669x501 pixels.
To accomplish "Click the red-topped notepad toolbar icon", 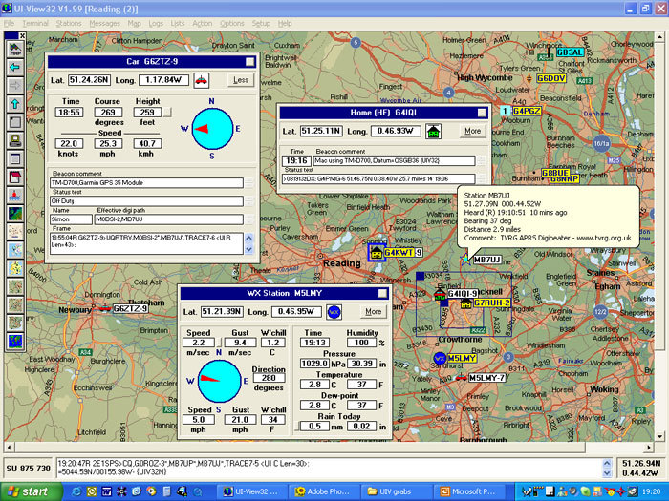I will [x=15, y=177].
